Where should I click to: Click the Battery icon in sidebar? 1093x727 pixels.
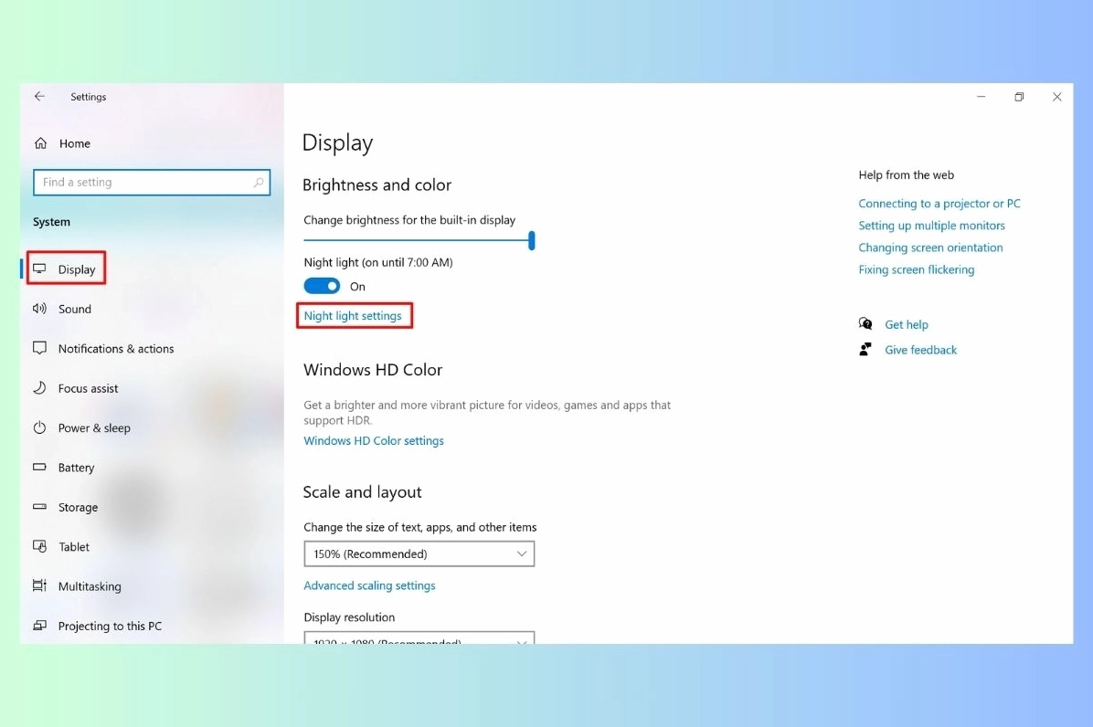coord(39,467)
